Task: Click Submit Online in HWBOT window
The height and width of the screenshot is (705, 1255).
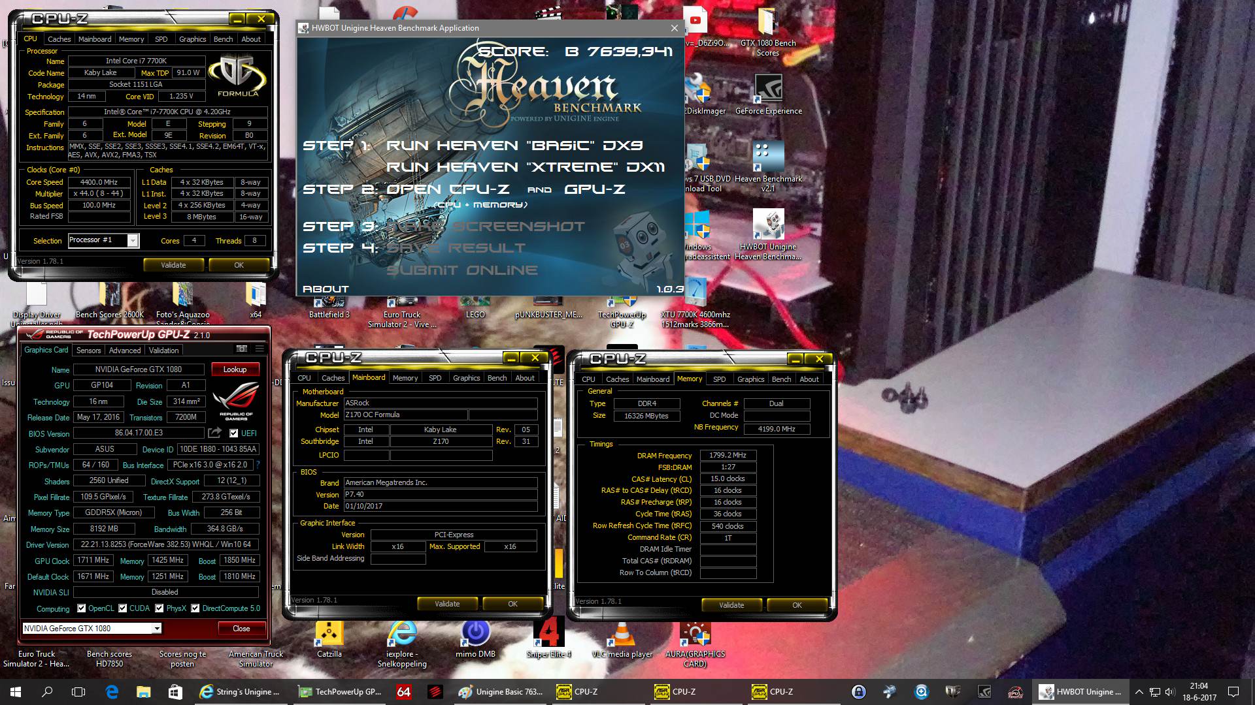Action: click(x=462, y=270)
